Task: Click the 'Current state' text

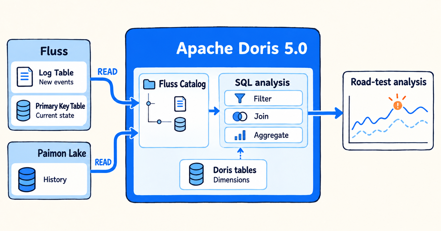Action: point(55,115)
